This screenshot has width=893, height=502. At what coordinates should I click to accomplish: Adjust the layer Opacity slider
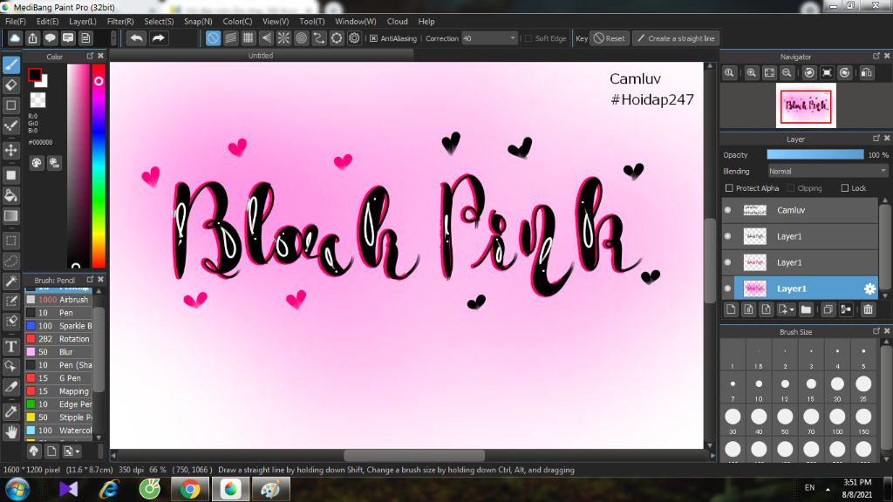tap(815, 155)
